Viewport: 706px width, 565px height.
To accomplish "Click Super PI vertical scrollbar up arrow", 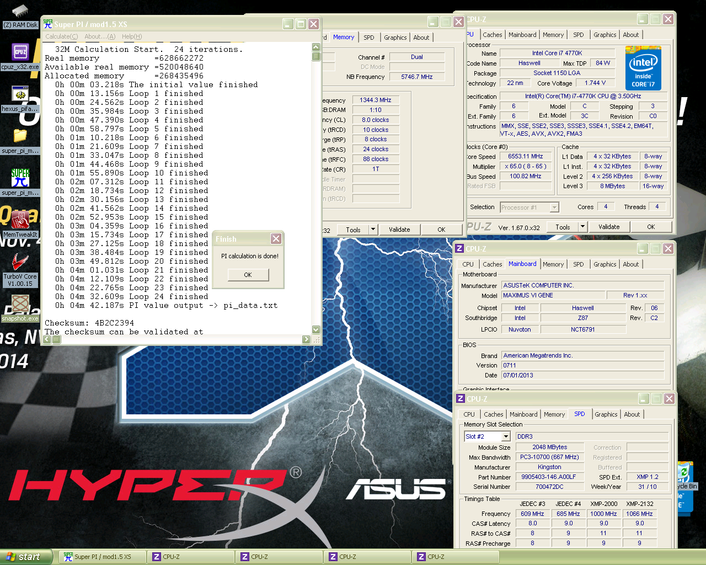I will coord(316,47).
